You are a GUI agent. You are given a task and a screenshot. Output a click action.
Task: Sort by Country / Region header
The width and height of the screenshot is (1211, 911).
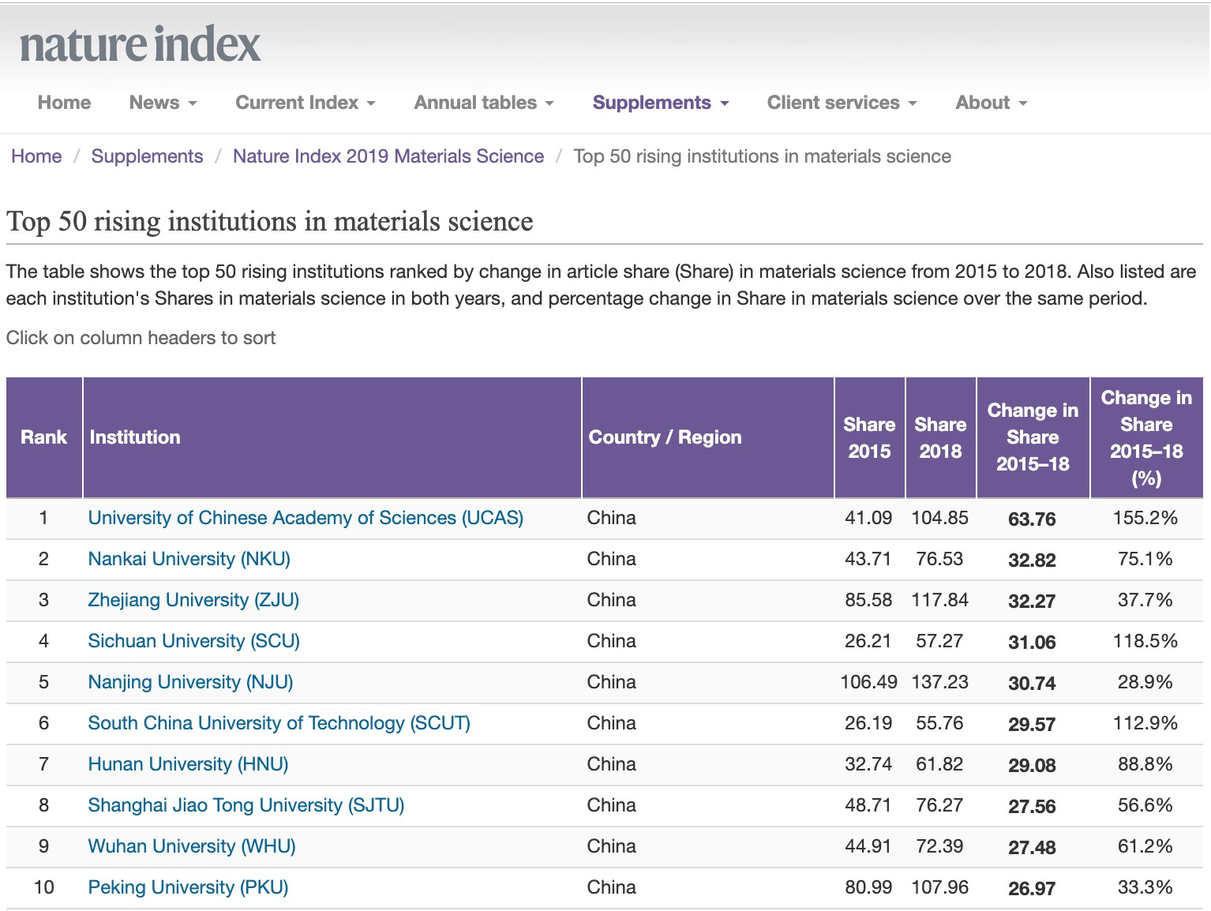(x=708, y=437)
